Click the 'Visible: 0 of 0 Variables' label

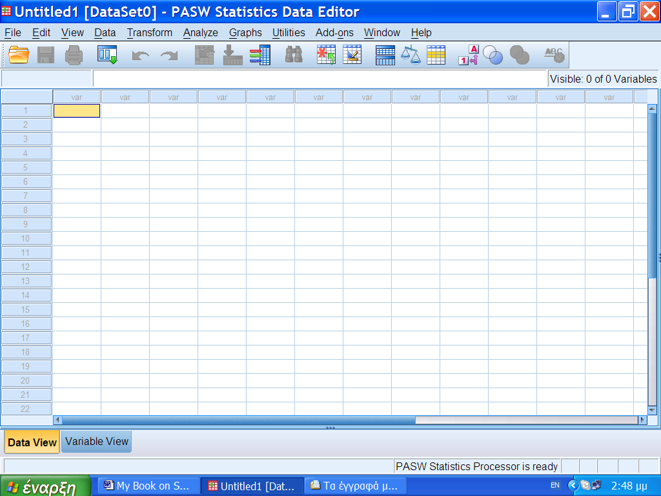(604, 79)
